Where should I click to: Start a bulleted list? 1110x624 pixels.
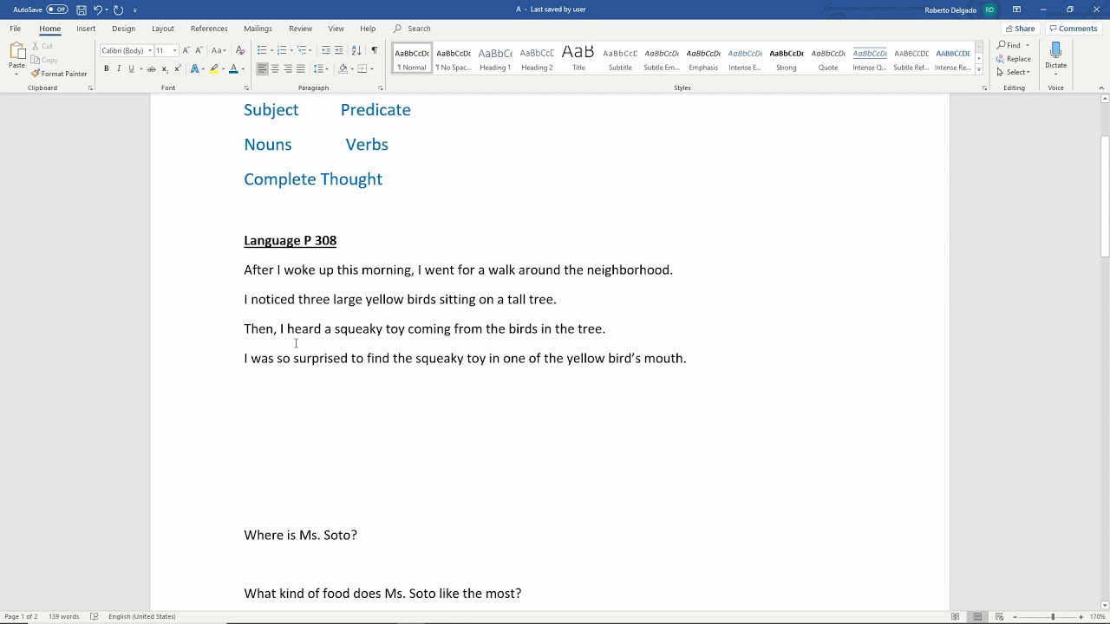pyautogui.click(x=262, y=50)
